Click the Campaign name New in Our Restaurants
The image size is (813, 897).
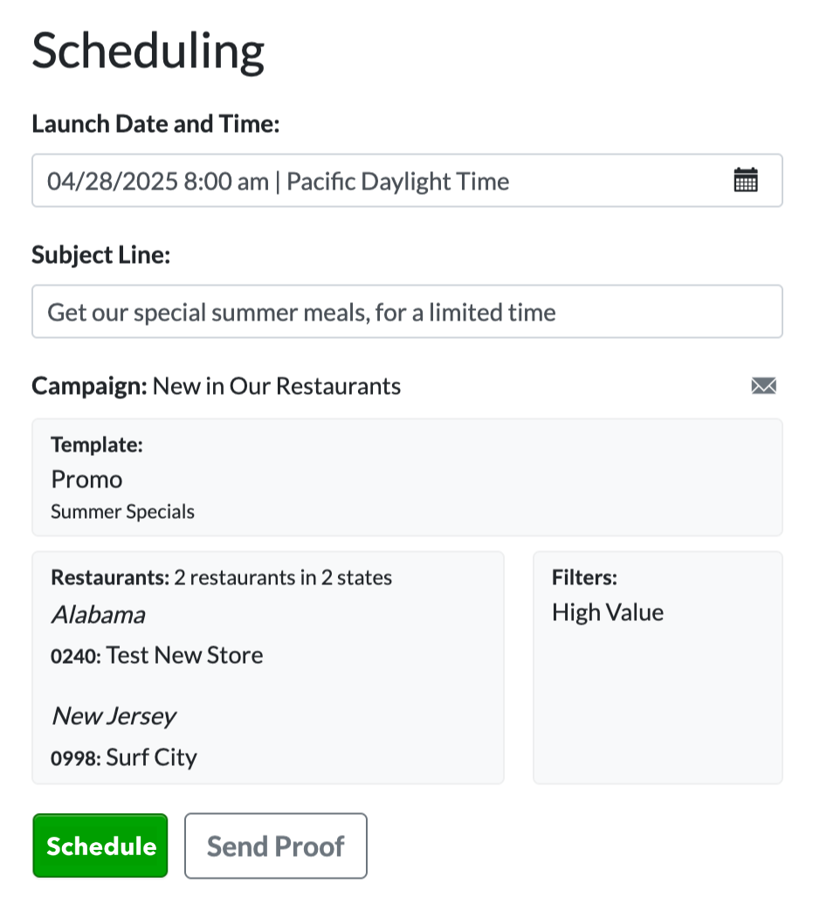pos(277,386)
